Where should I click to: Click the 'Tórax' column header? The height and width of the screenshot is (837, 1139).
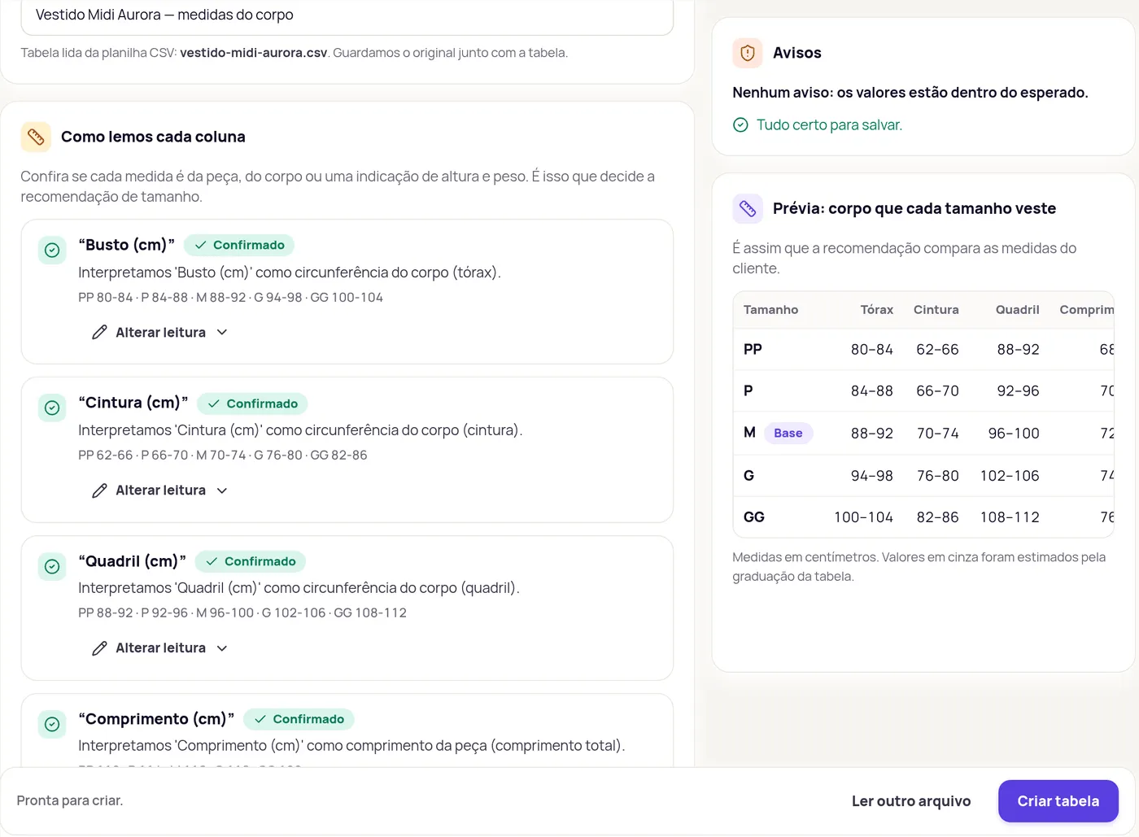(x=877, y=310)
